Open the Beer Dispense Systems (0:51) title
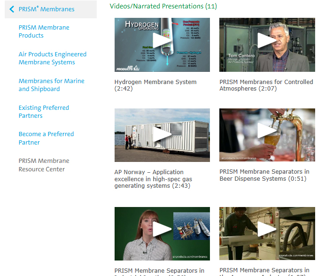This screenshot has width=325, height=276. 264,175
